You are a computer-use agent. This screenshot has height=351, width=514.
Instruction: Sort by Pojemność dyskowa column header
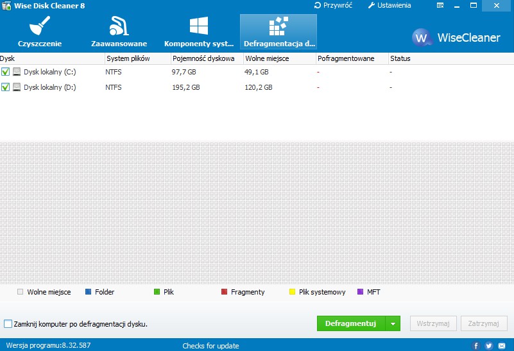[207, 58]
